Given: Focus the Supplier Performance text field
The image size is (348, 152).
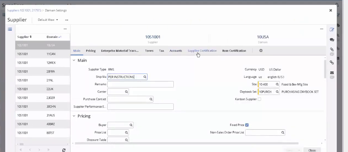Looking at the screenshot, I should click(x=140, y=107).
